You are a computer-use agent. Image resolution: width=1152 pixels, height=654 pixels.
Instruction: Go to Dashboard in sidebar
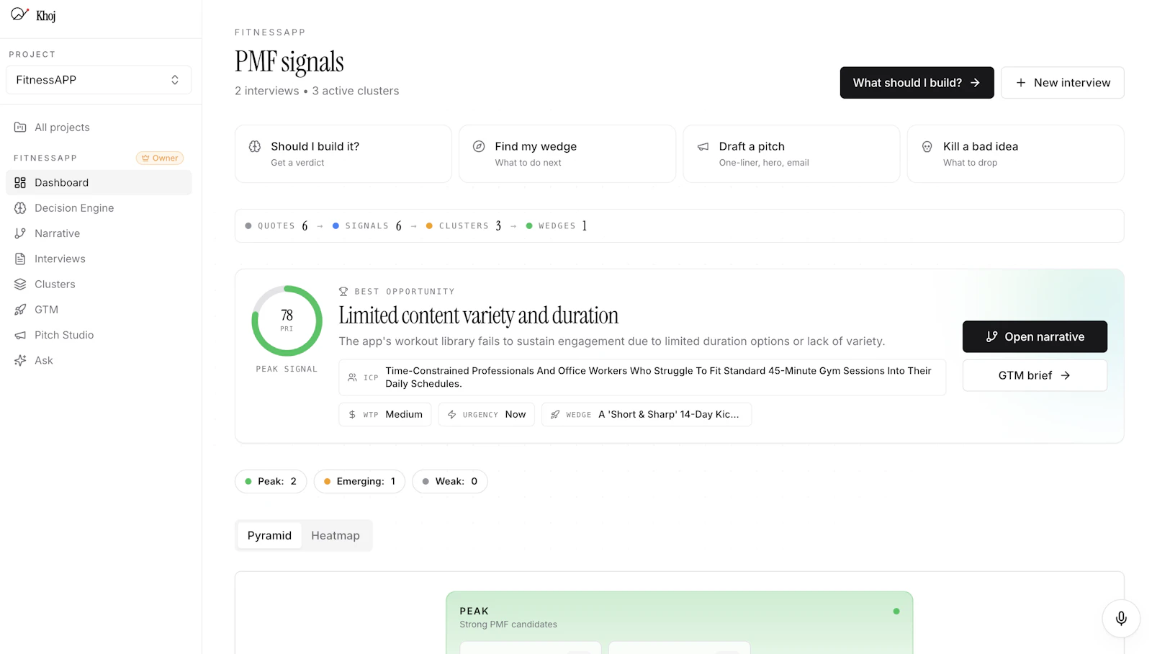click(x=99, y=183)
